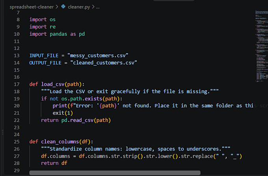The width and height of the screenshot is (268, 176).
Task: Click the horizontal scrollbar thumb
Action: [x=115, y=172]
